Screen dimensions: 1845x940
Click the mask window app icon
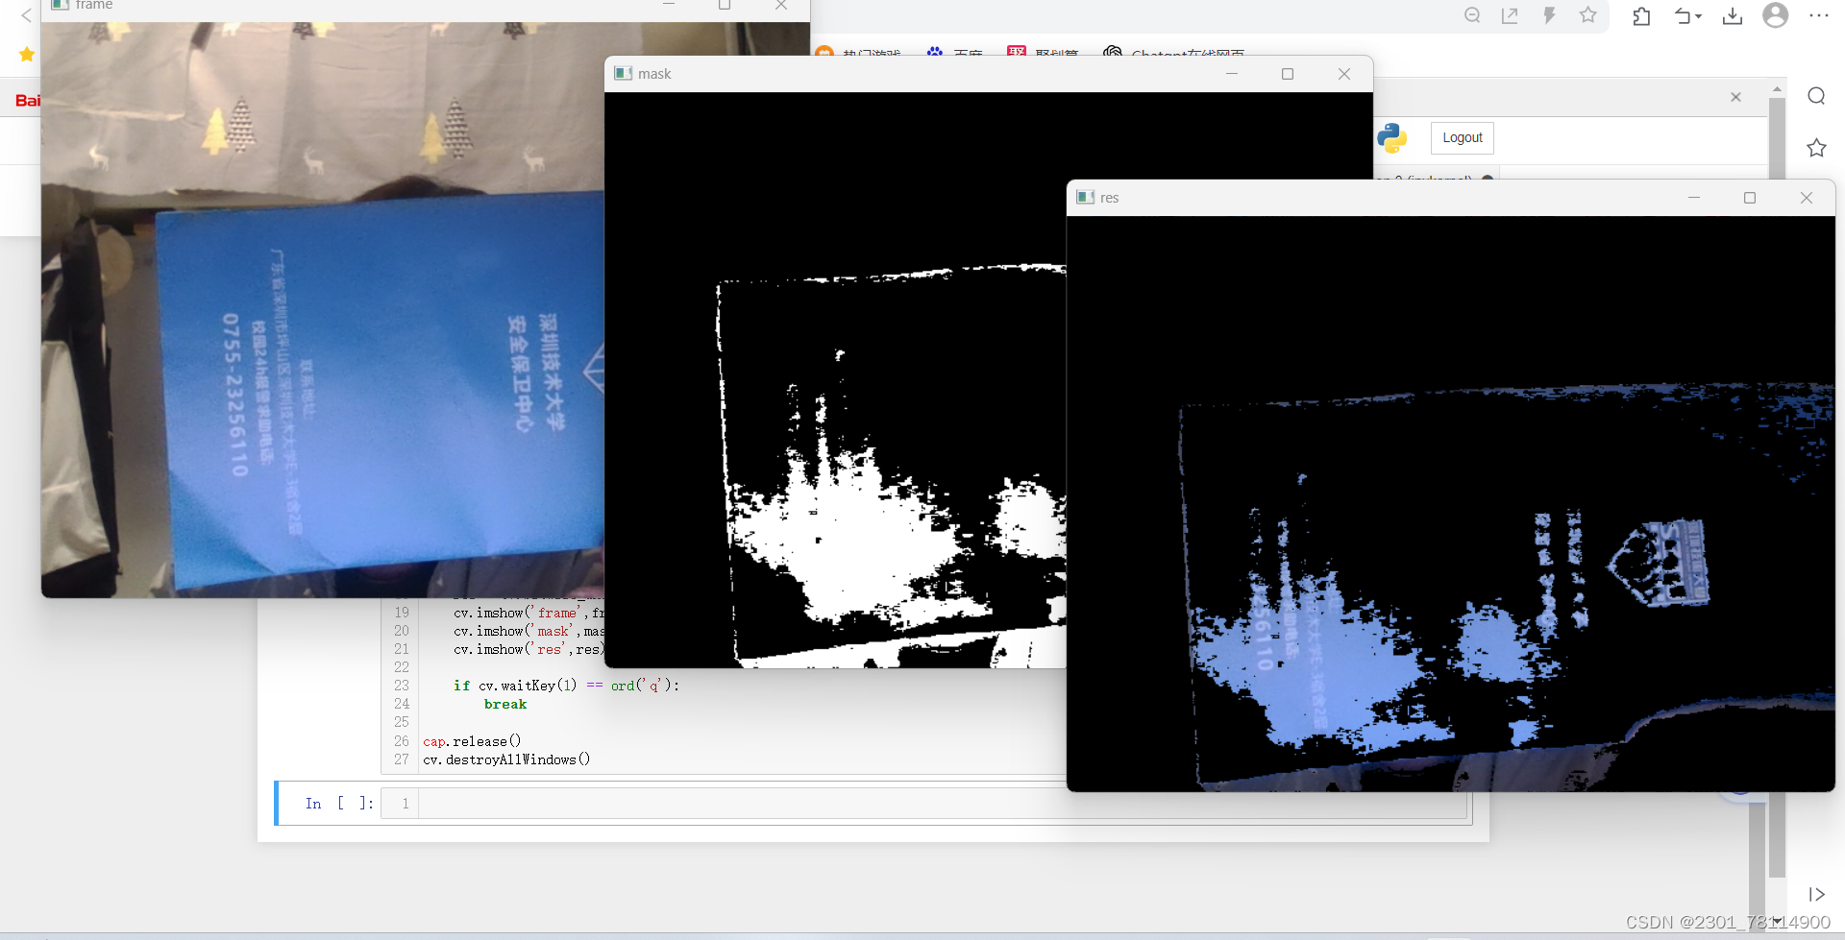coord(623,74)
